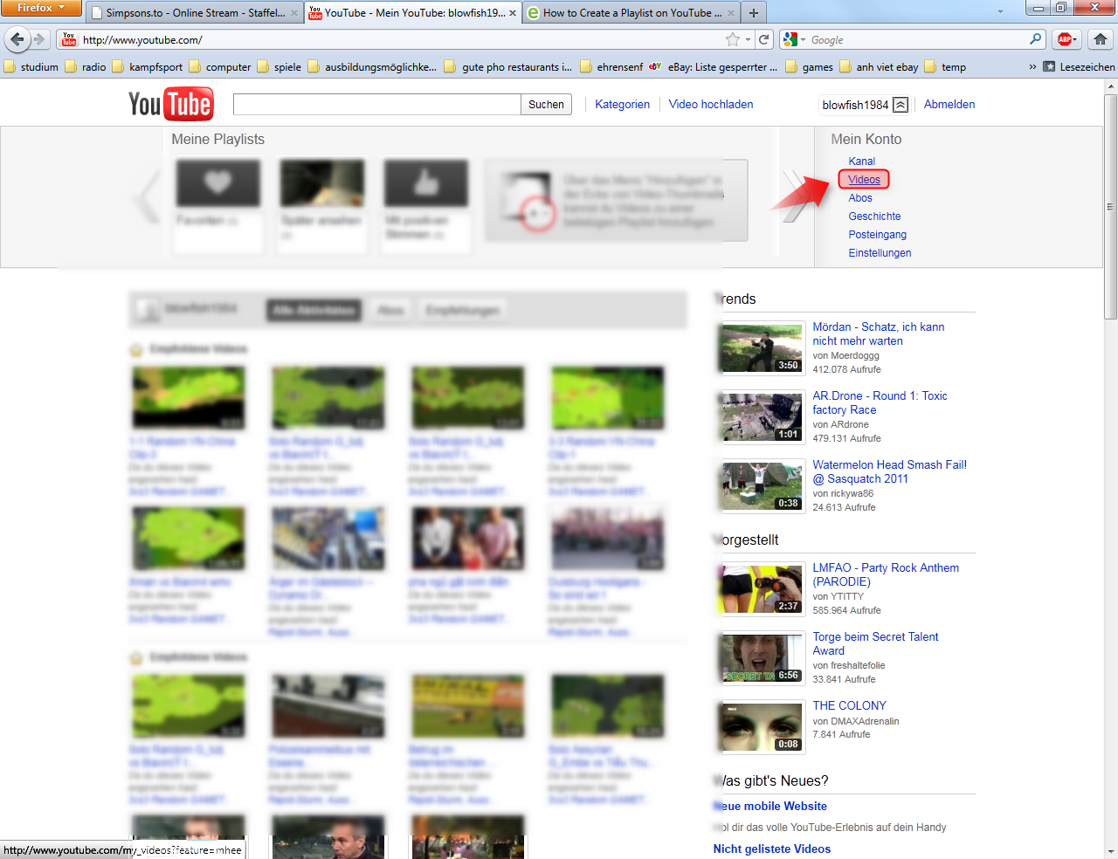
Task: Go to the browser home page icon
Action: (1101, 39)
